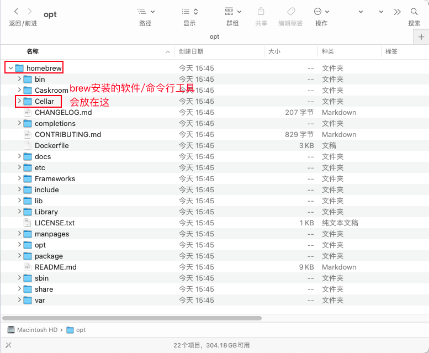This screenshot has height=353, width=429.
Task: Click the plus button to add tab
Action: click(x=420, y=36)
